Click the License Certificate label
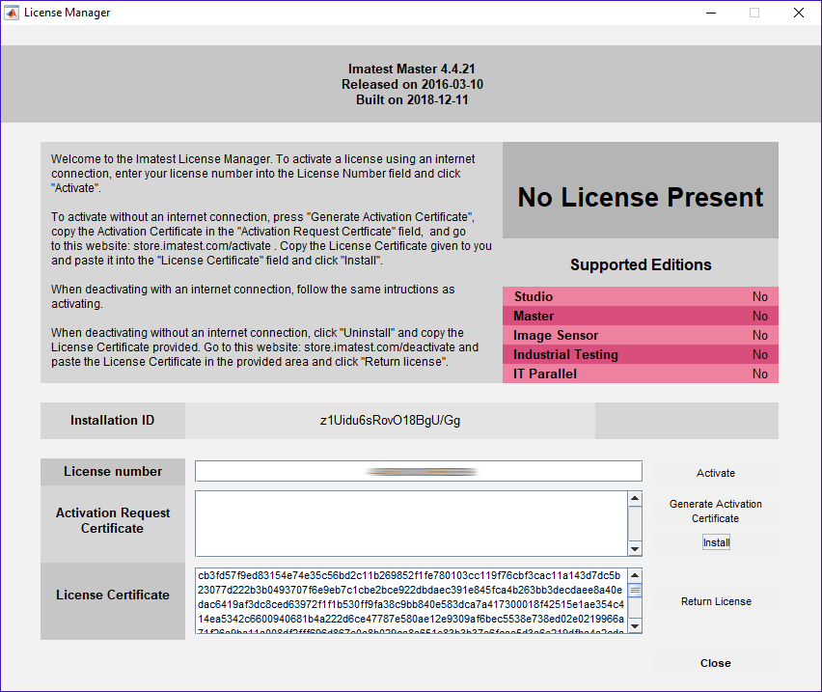This screenshot has height=692, width=822. pos(113,595)
